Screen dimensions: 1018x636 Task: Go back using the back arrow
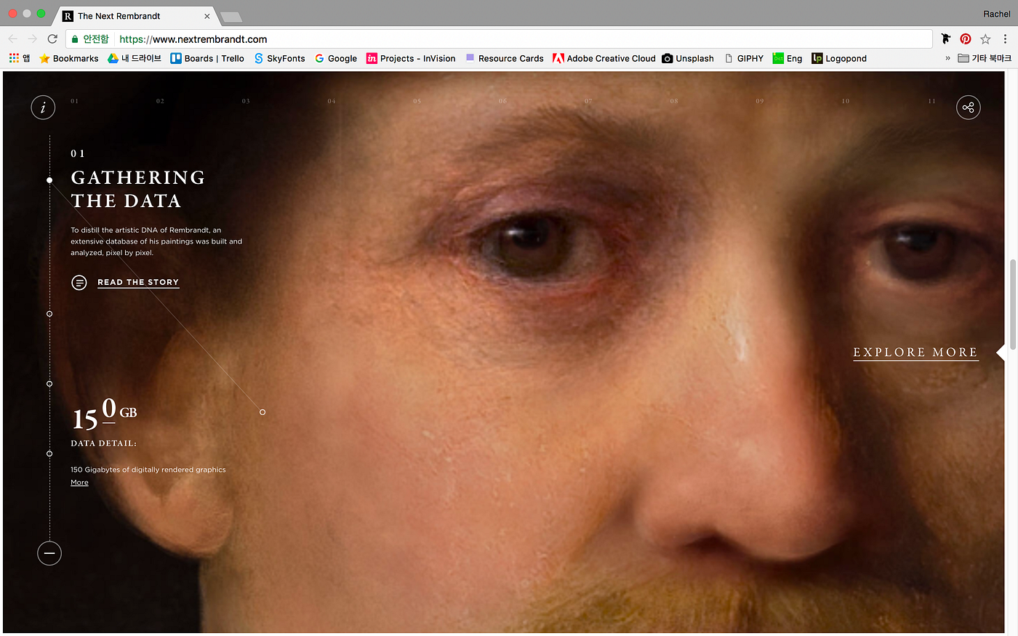pyautogui.click(x=13, y=39)
